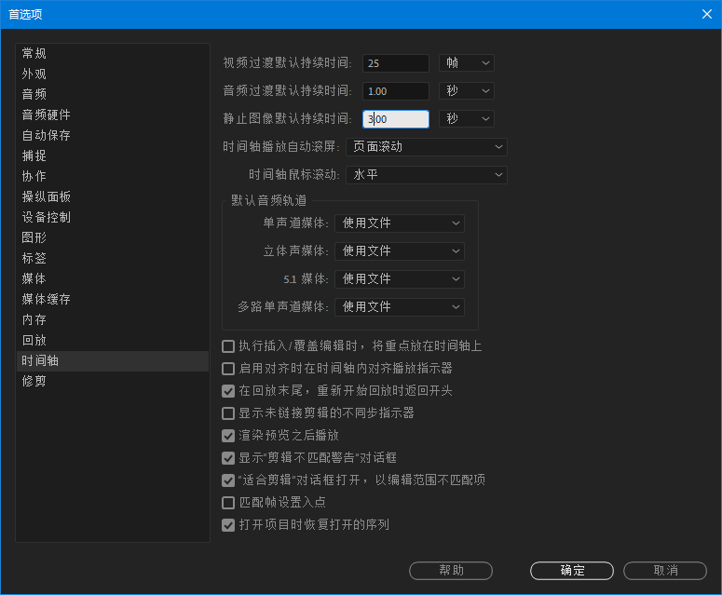722x595 pixels.
Task: Select 外观 in the category list
Action: click(x=113, y=74)
